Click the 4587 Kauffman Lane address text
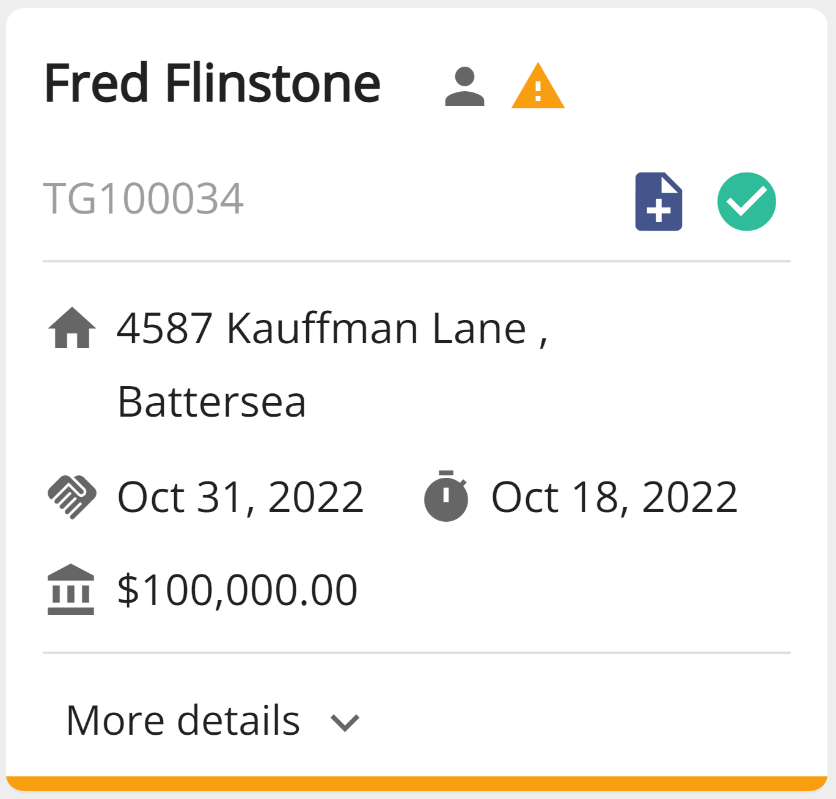 point(332,329)
